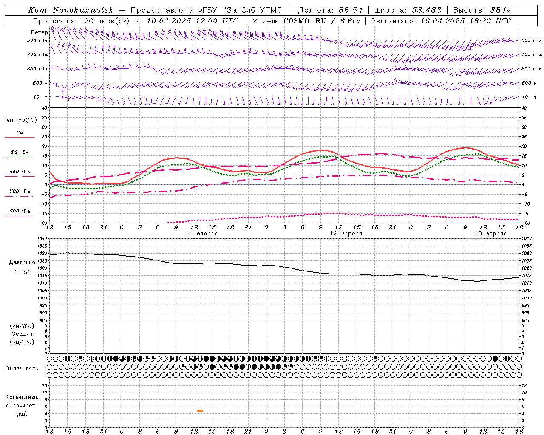Click the 'Долгота: 86.54' value

(331, 10)
